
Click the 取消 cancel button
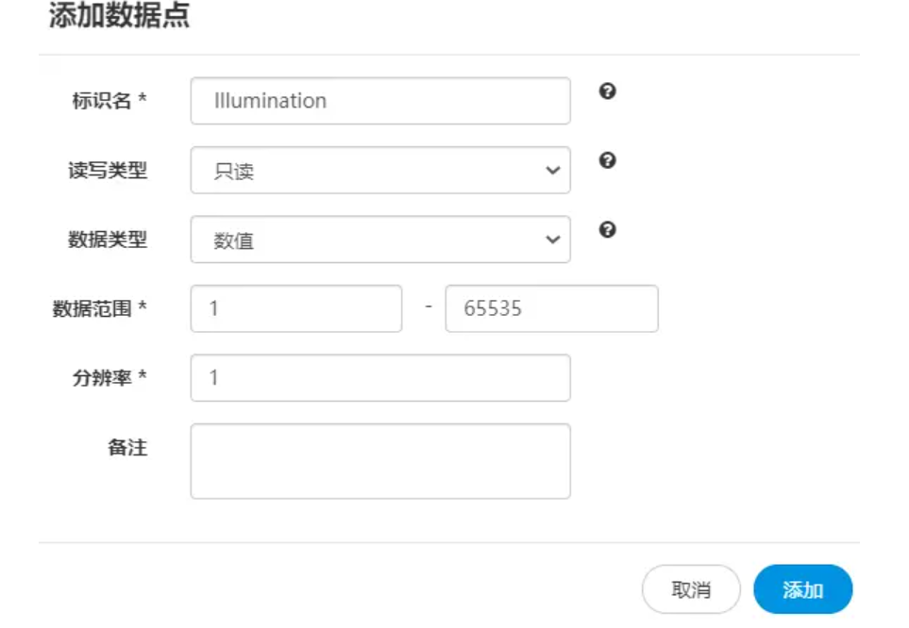tap(690, 588)
